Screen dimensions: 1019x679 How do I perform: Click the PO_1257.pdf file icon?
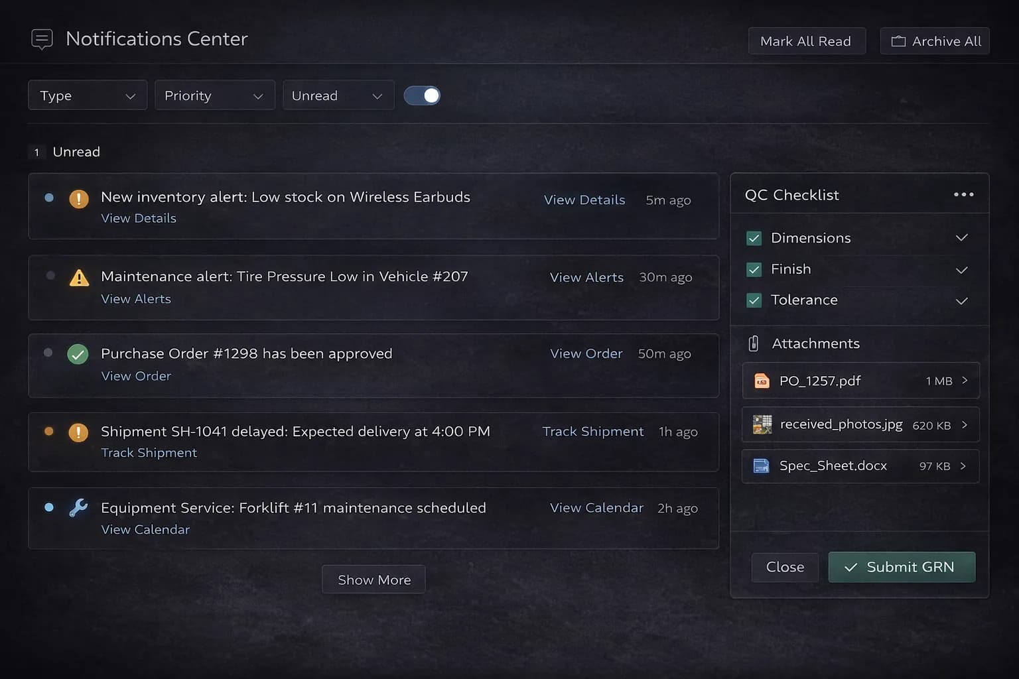click(762, 381)
